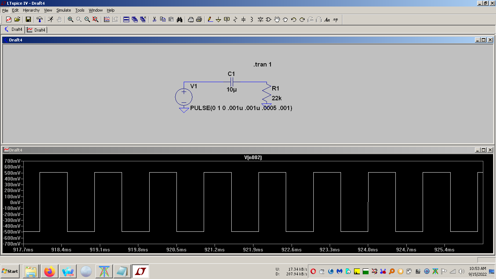Select the Draw Wire pencil tool
496x279 pixels.
[x=210, y=20]
